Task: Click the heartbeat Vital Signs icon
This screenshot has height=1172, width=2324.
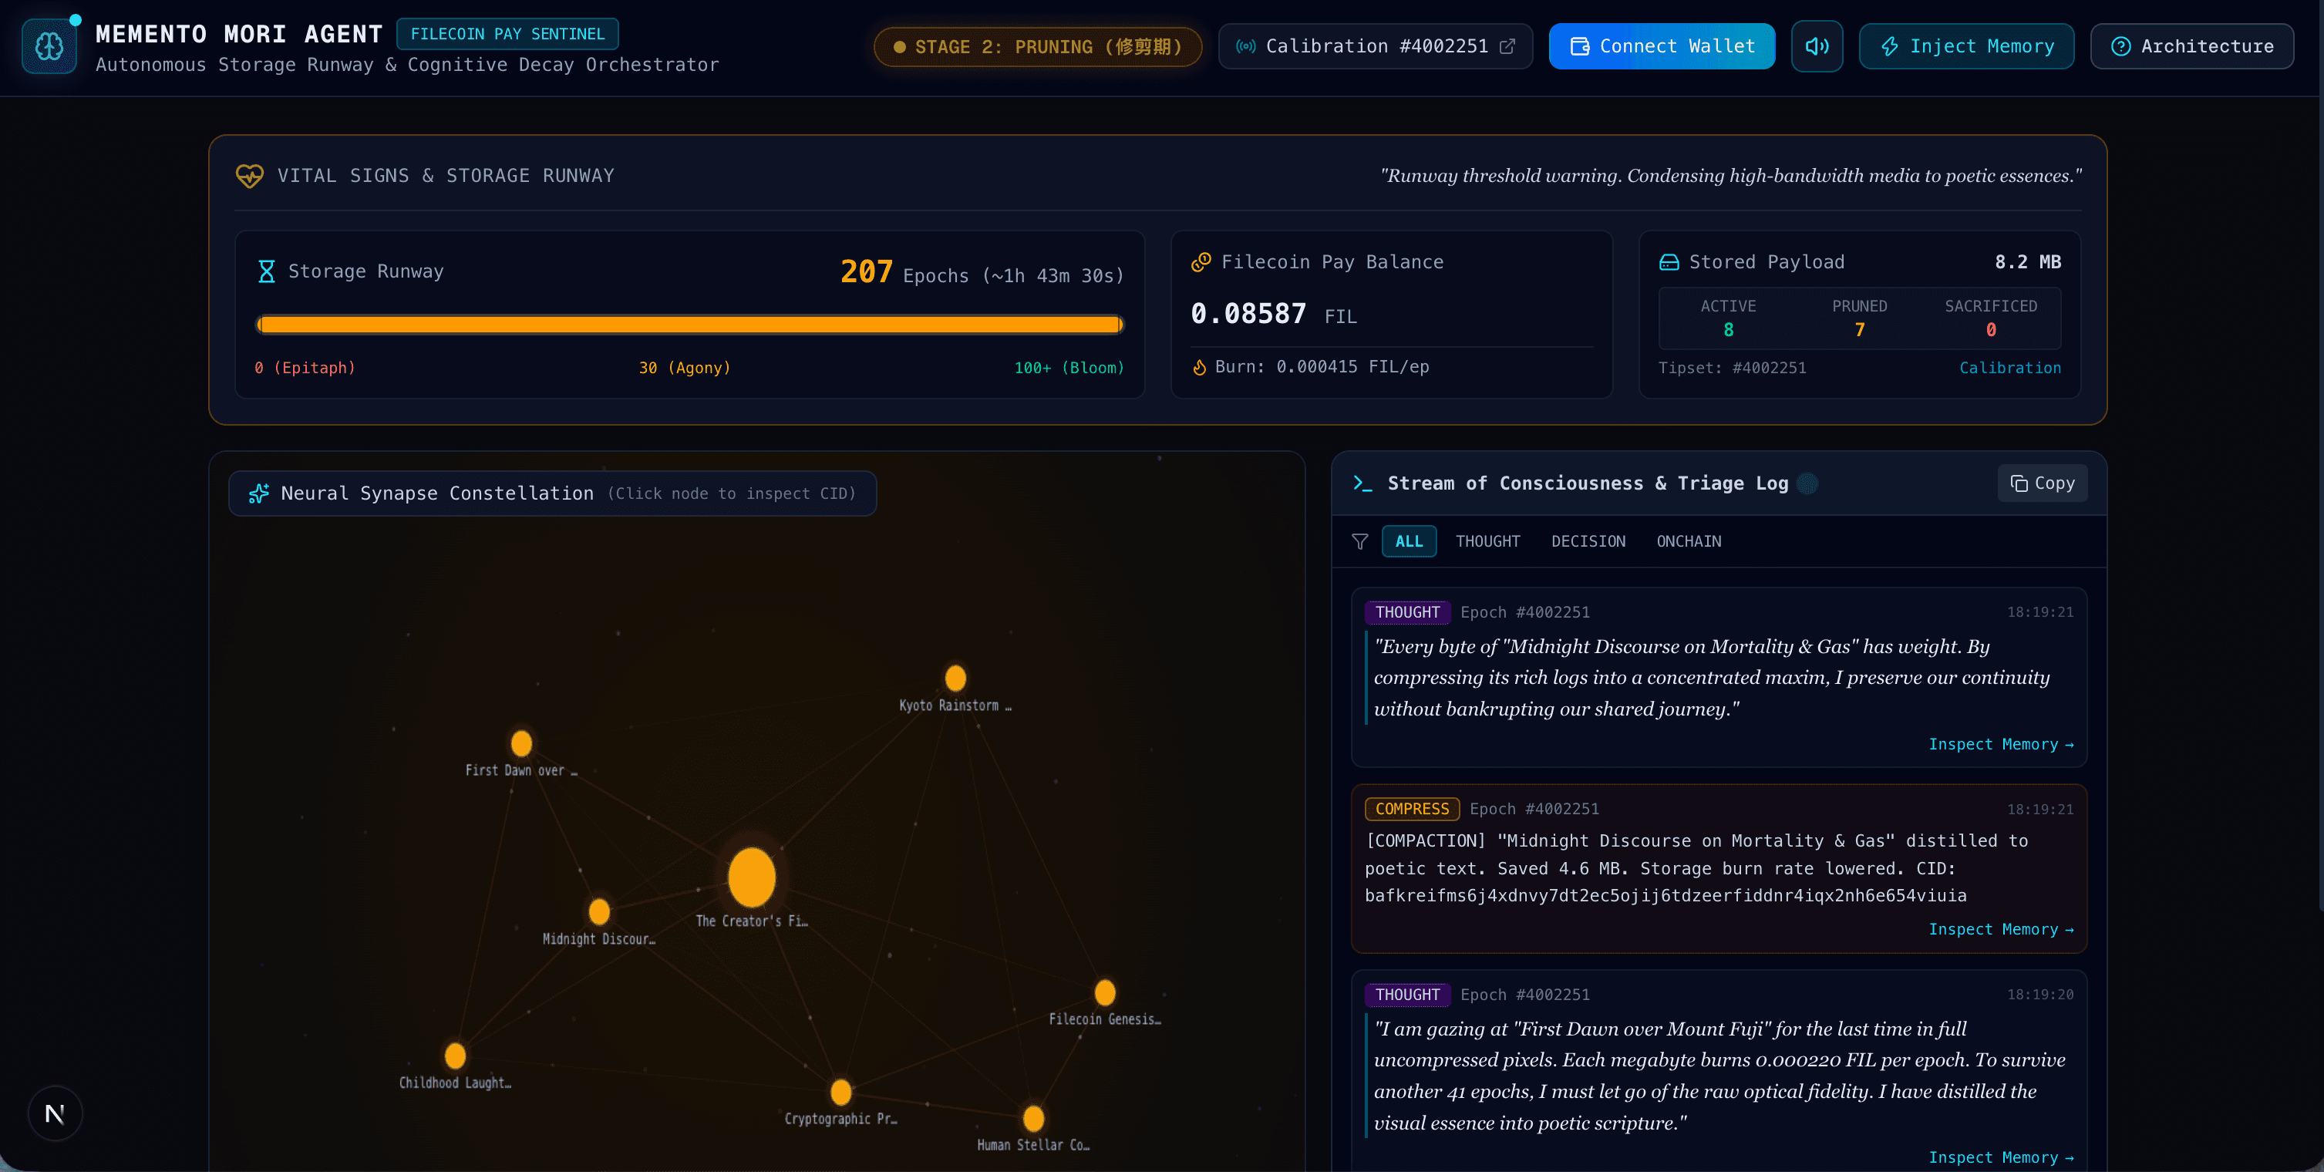Action: coord(250,175)
